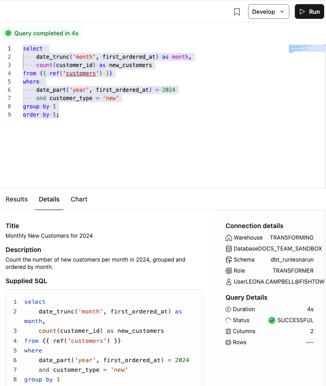Click the Duration clock icon
Image resolution: width=326 pixels, height=386 pixels.
[229, 309]
